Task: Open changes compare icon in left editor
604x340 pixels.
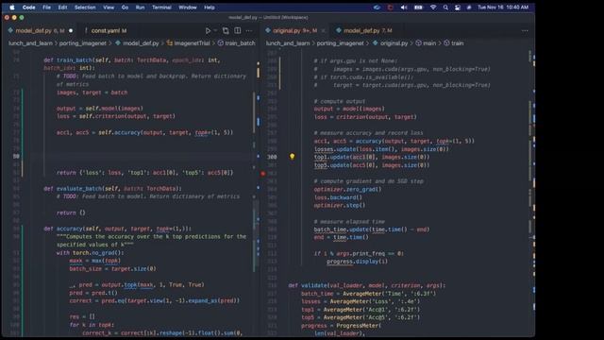Action: pyautogui.click(x=226, y=30)
